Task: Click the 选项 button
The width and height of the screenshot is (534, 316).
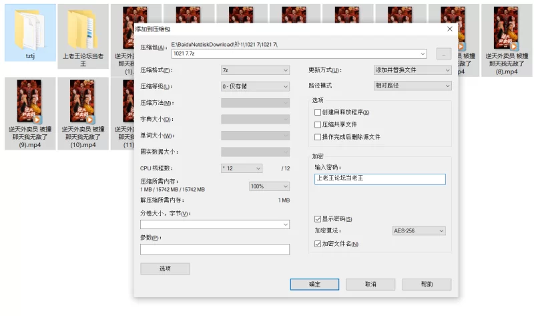Action: [165, 269]
